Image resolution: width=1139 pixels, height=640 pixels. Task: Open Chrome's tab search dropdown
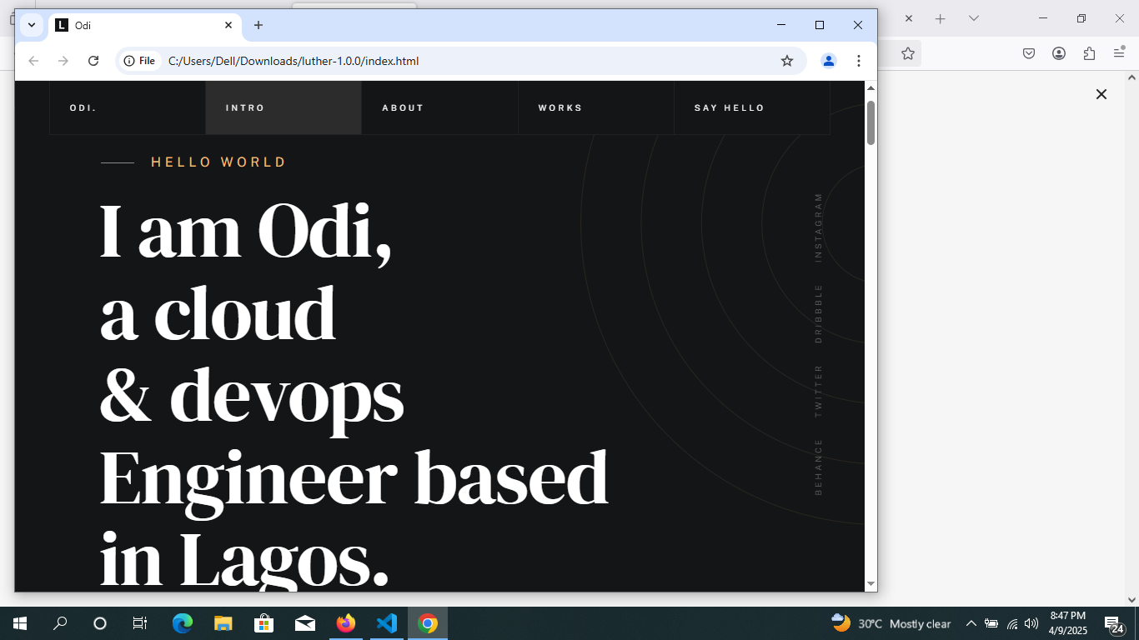tap(32, 25)
